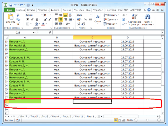The width and height of the screenshot is (168, 126).
Task: Select sheet tab Лист7
Action: tap(24, 116)
